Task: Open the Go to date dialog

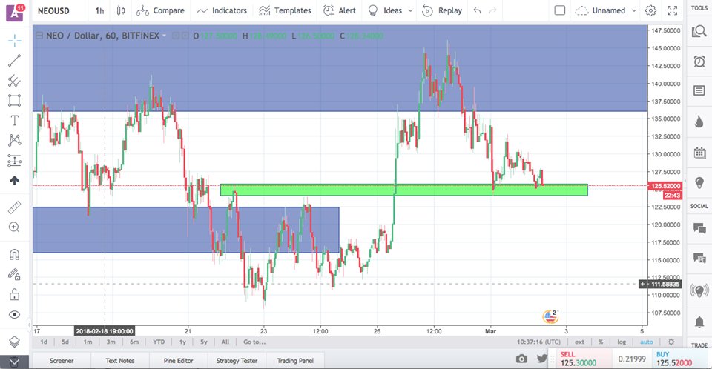Action: pyautogui.click(x=254, y=342)
